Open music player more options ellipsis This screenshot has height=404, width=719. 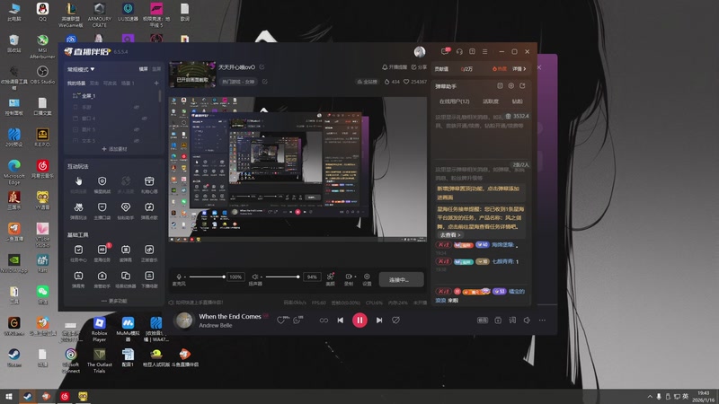tap(542, 321)
